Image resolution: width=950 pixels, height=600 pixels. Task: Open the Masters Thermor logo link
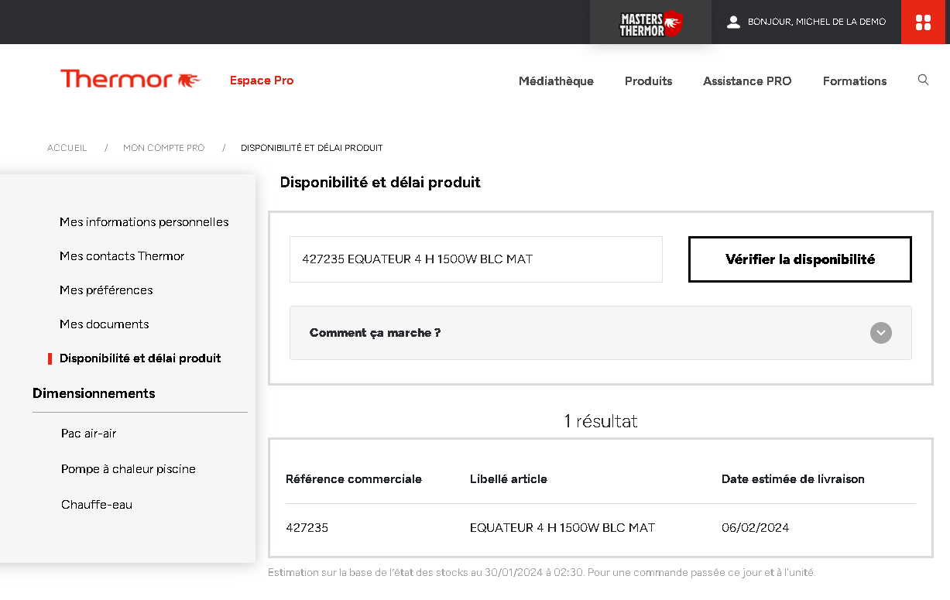pyautogui.click(x=650, y=22)
